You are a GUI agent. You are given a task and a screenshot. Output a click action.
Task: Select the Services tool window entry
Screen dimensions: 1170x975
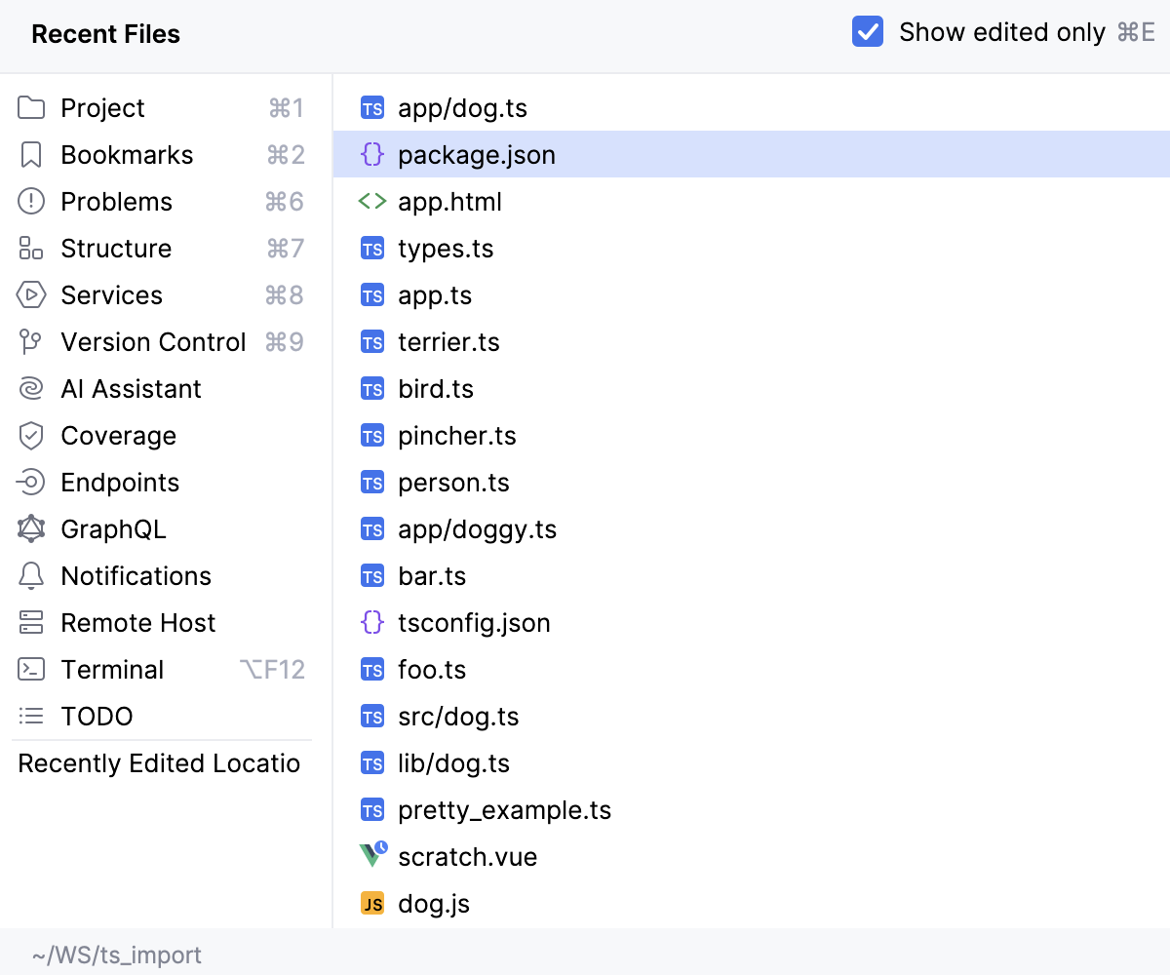(x=111, y=294)
